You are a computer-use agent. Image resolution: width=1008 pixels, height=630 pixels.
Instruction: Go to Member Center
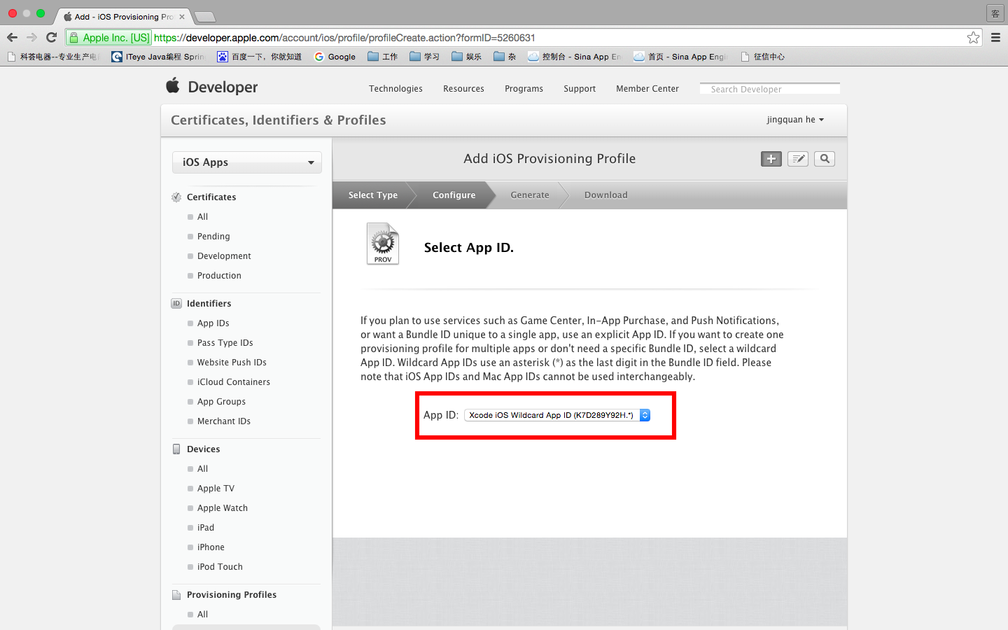(x=647, y=89)
